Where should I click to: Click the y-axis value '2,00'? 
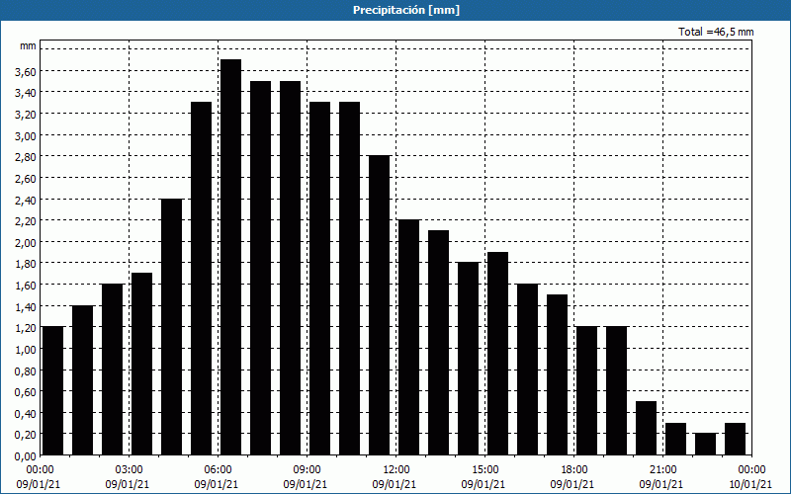coord(26,242)
